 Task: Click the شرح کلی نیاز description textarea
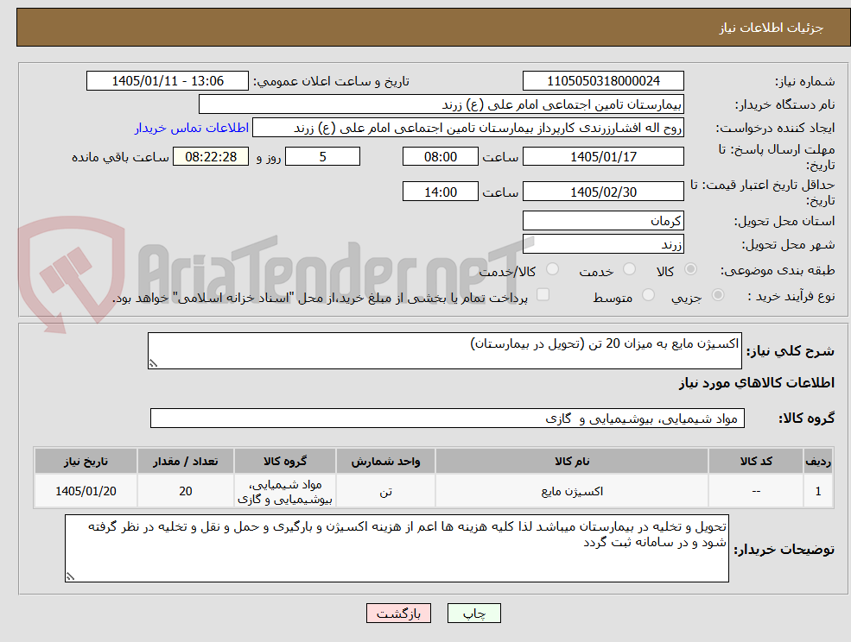click(444, 351)
